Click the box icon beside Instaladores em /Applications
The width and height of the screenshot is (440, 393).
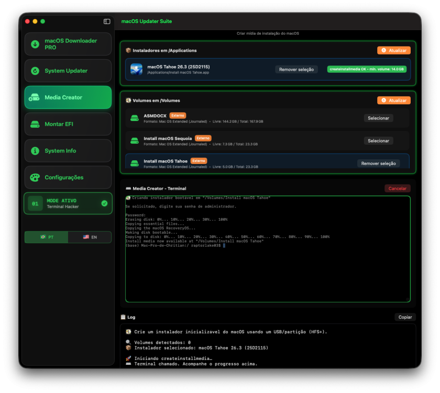128,50
